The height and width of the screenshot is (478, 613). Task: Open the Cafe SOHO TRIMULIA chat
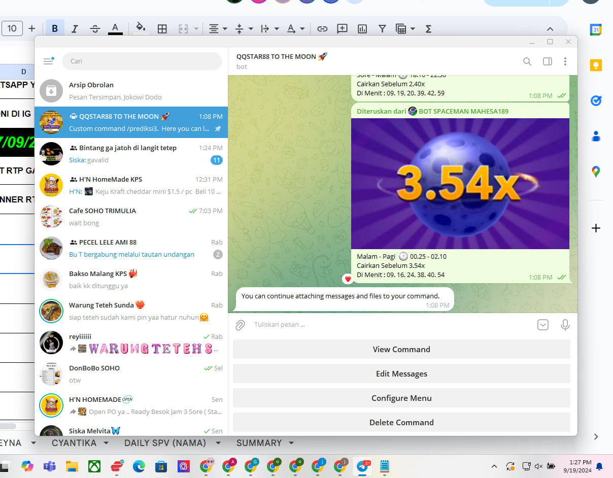click(131, 217)
